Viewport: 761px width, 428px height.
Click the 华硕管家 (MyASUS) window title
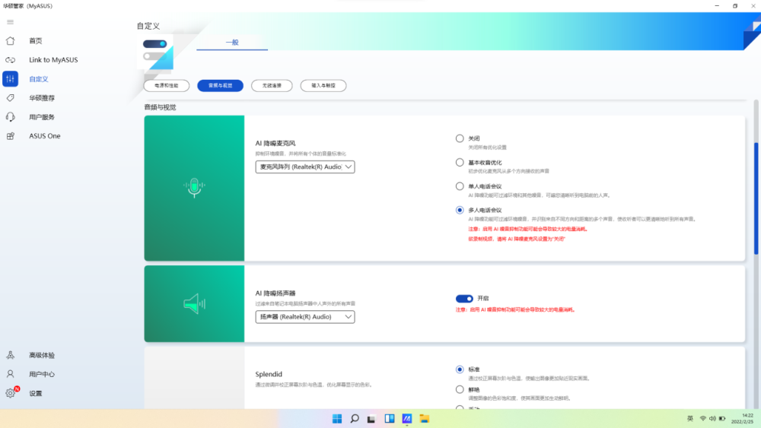(27, 6)
